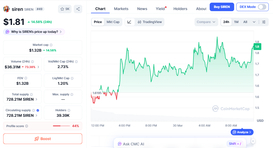Switch to TradingView chart
273x148 pixels.
150,22
